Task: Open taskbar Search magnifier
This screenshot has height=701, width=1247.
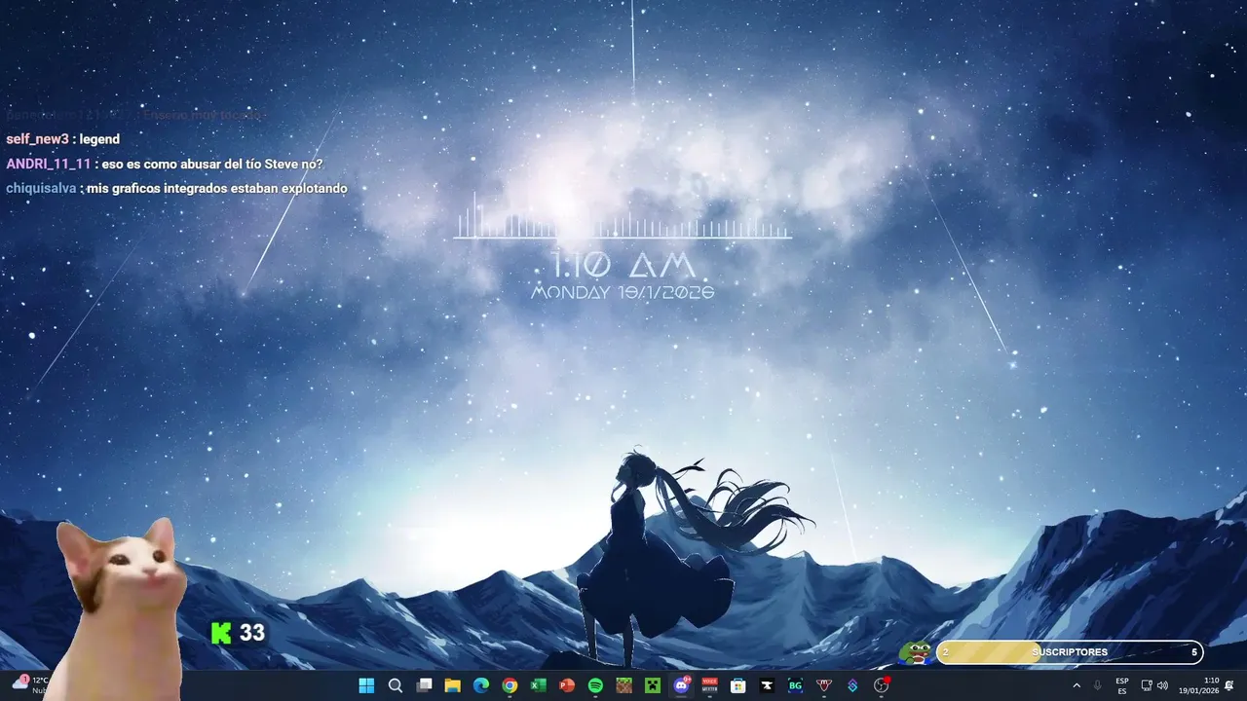Action: 396,685
